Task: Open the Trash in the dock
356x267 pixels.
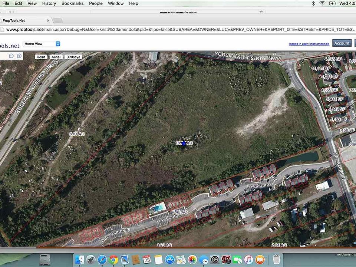Action: click(x=276, y=259)
